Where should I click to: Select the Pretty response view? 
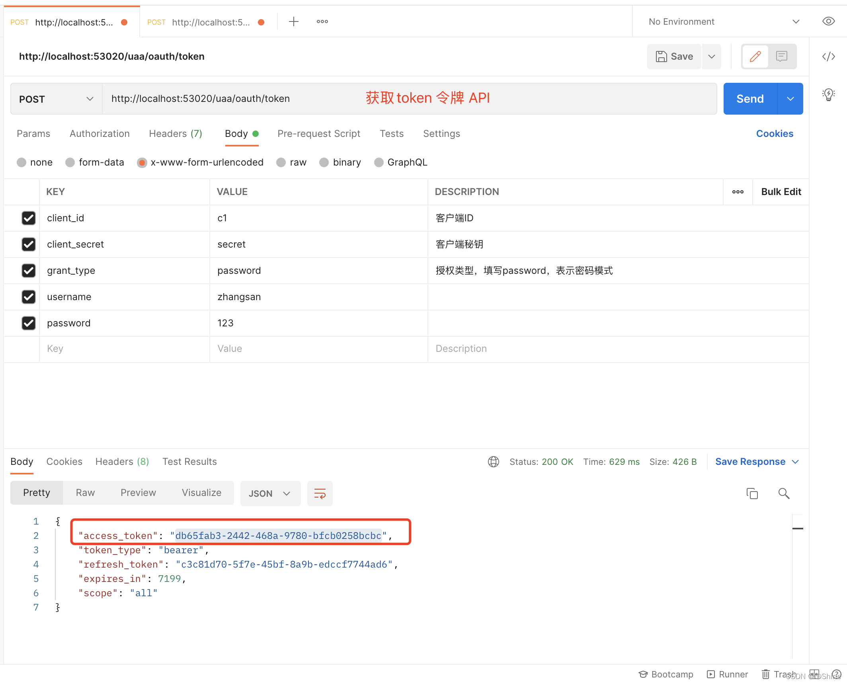coord(37,493)
